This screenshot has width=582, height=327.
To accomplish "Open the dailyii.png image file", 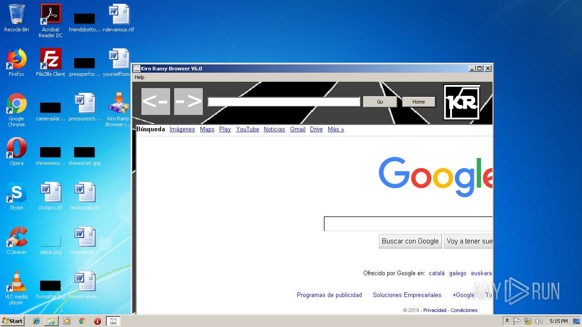I will point(50,245).
